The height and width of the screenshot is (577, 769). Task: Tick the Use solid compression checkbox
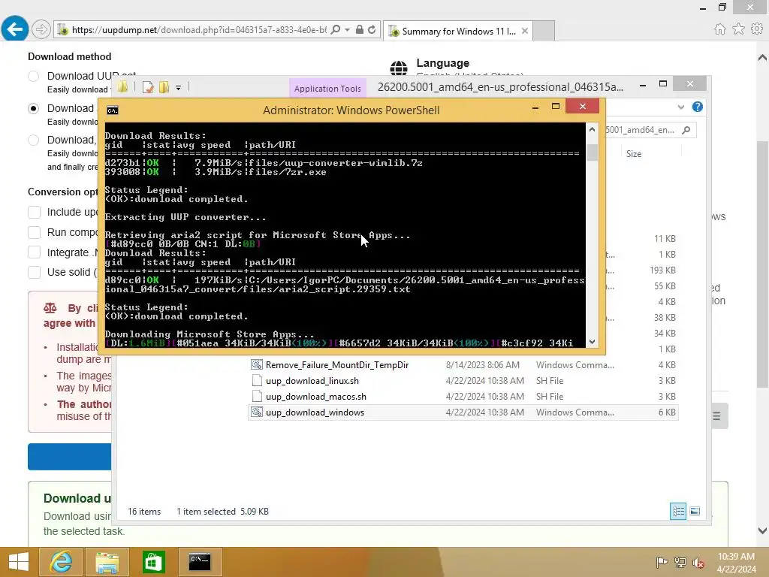click(x=35, y=272)
